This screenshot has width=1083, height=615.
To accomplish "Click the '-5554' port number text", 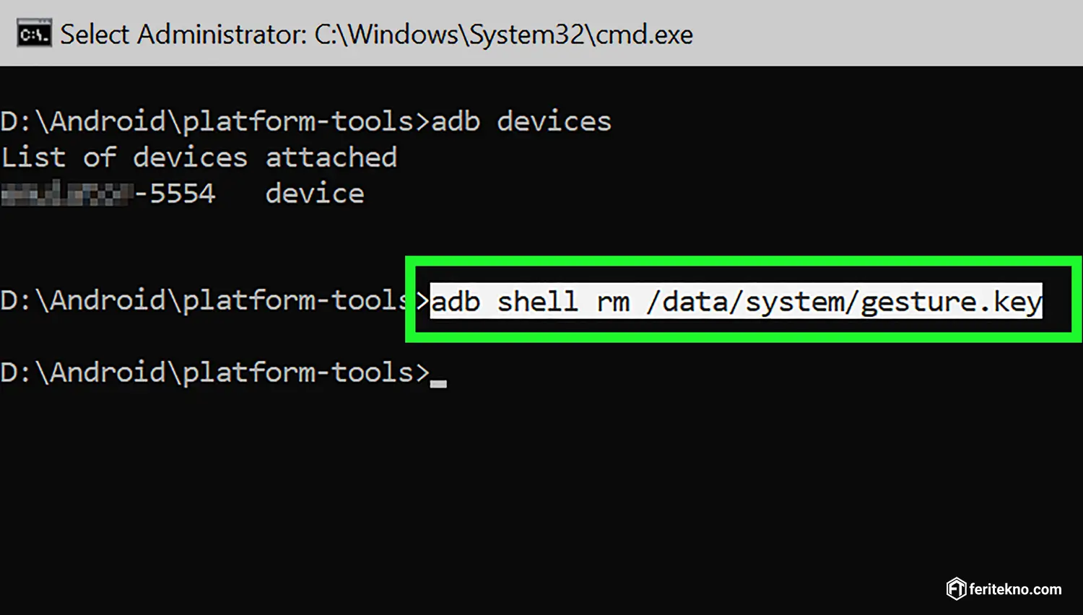I will (x=175, y=193).
